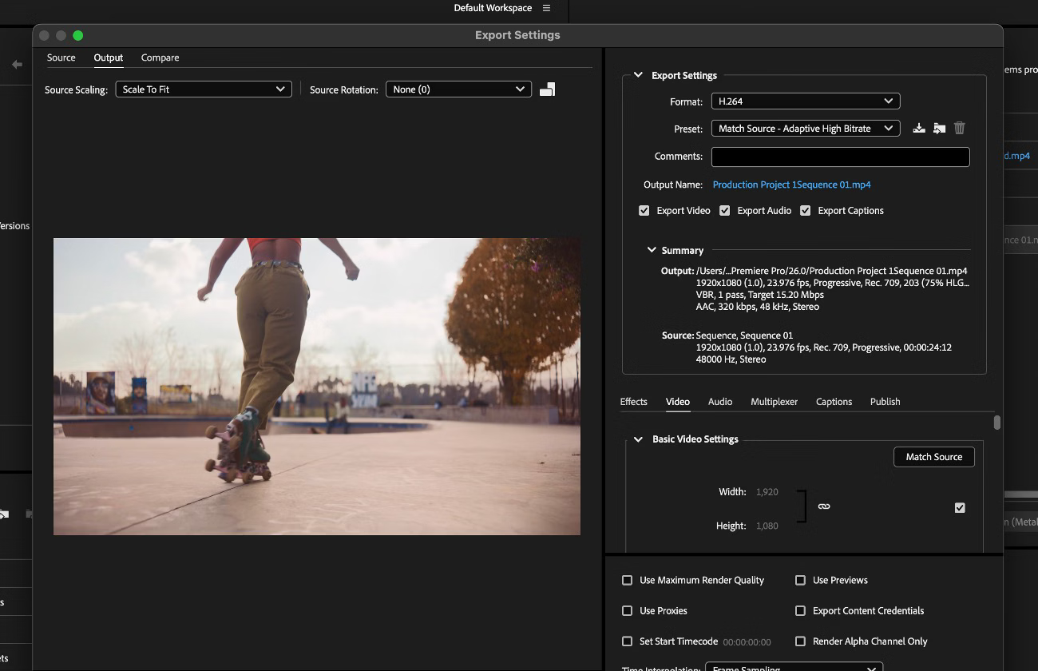
Task: Open the Publish tab
Action: [885, 402]
